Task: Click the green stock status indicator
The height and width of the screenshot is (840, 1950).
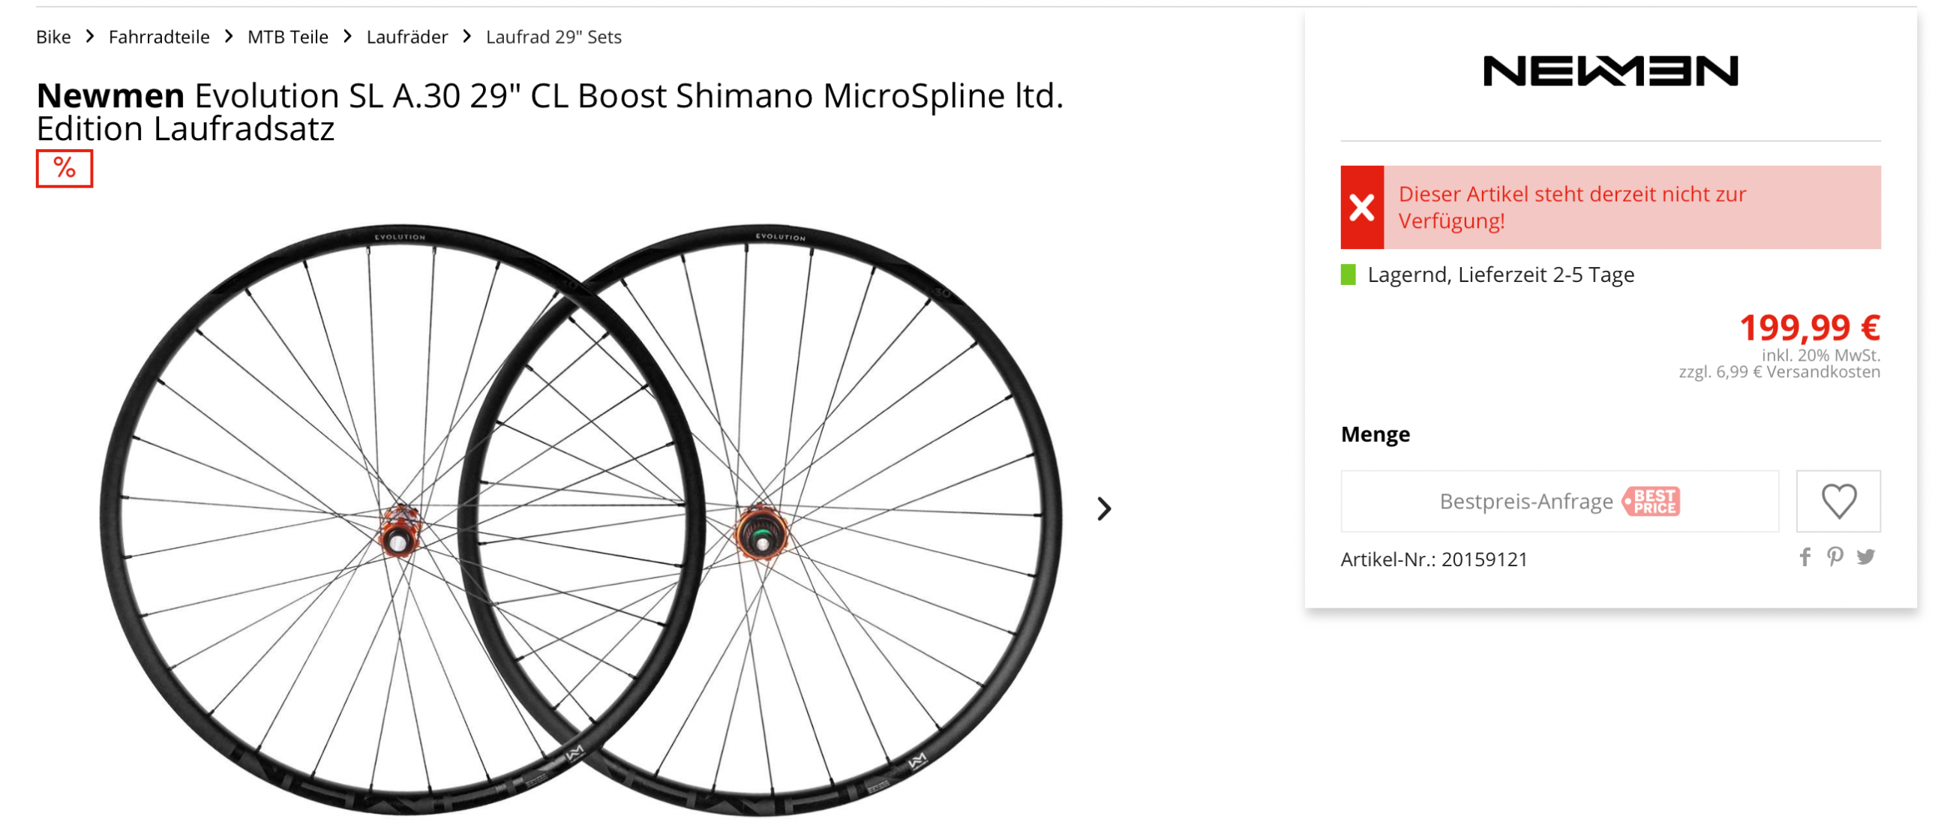Action: click(1348, 274)
